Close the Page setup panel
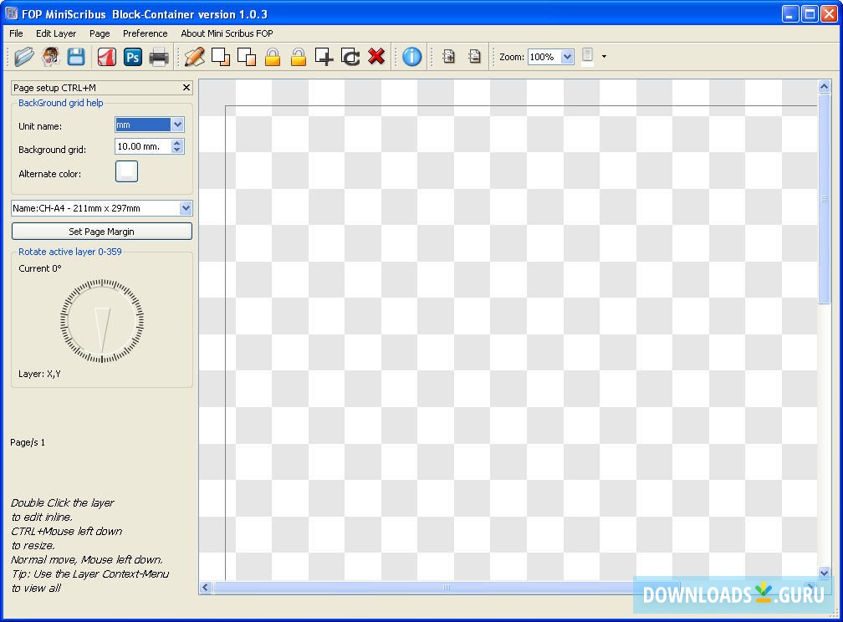The width and height of the screenshot is (843, 622). coord(186,88)
